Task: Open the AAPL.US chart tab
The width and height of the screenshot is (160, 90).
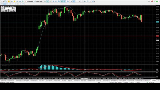Action: coord(147,80)
